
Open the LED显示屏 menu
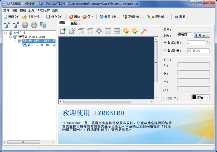43,10
